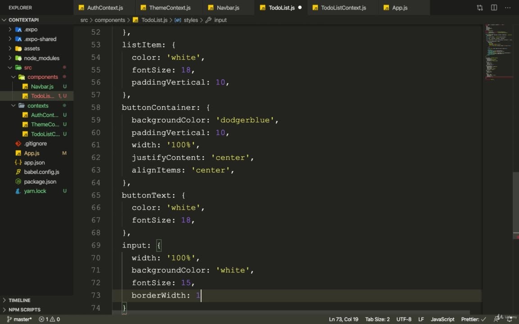
Task: Split the editor to the right
Action: pos(494,7)
